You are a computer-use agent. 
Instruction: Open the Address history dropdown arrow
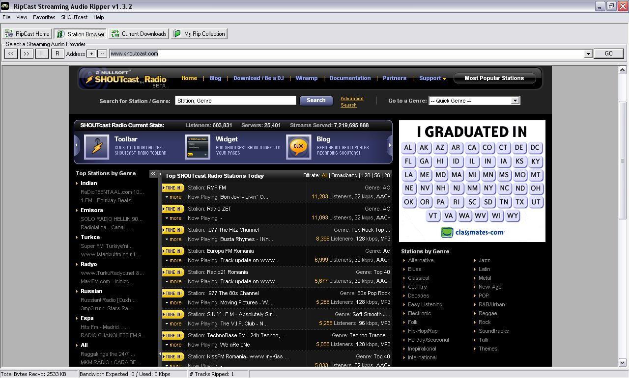[x=588, y=54]
